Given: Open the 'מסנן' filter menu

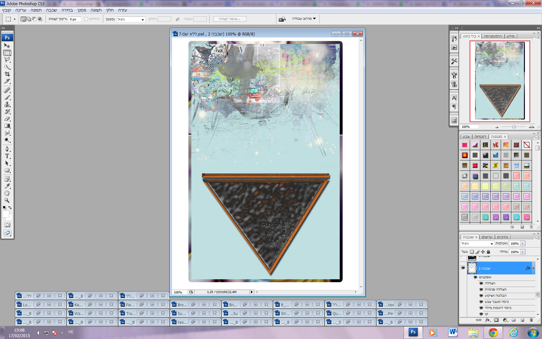Looking at the screenshot, I should pyautogui.click(x=82, y=10).
